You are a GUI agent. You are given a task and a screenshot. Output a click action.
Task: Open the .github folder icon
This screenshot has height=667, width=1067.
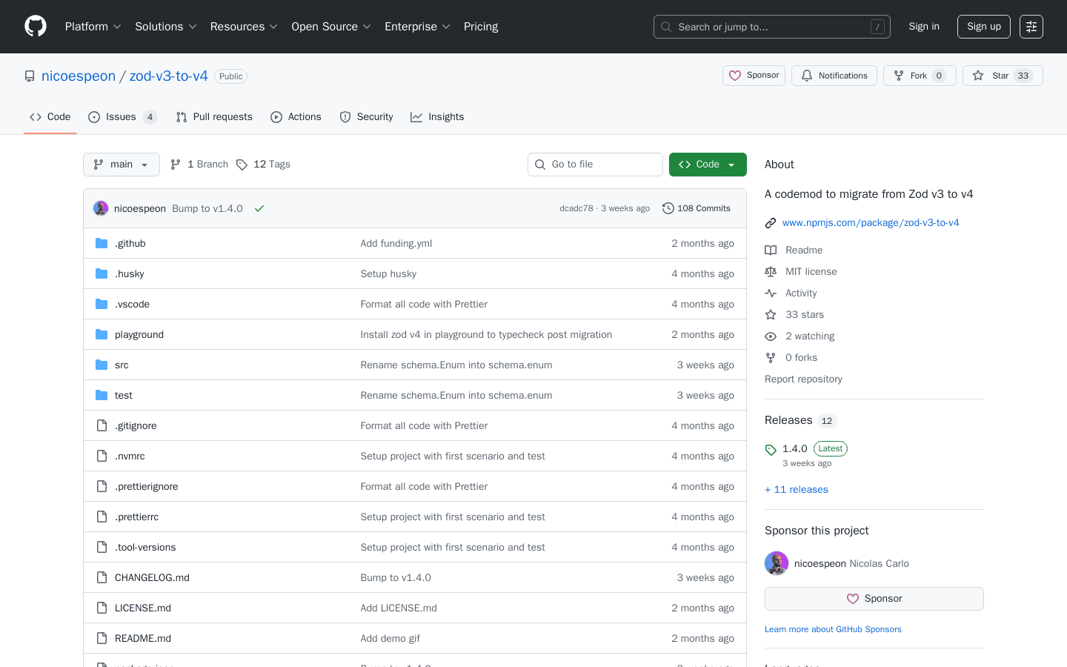point(101,243)
